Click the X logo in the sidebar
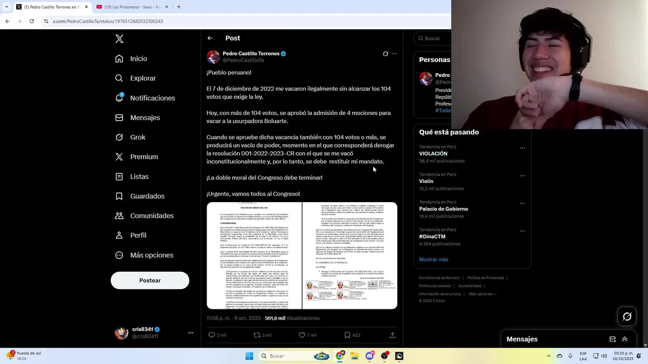648x364 pixels. coord(119,39)
